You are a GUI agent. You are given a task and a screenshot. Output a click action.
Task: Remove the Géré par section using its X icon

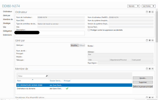pos(150,40)
